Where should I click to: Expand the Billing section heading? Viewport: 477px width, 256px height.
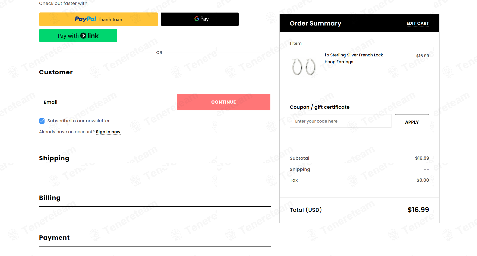coord(50,198)
